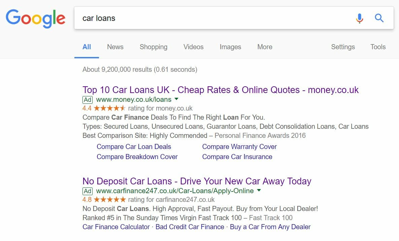Image resolution: width=399 pixels, height=241 pixels.
Task: Open Buy a Car From Any Dealer link
Action: pos(270,227)
